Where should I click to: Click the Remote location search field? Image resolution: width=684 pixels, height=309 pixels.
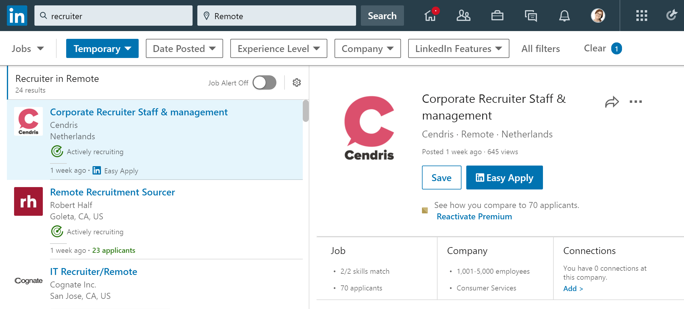pos(277,16)
